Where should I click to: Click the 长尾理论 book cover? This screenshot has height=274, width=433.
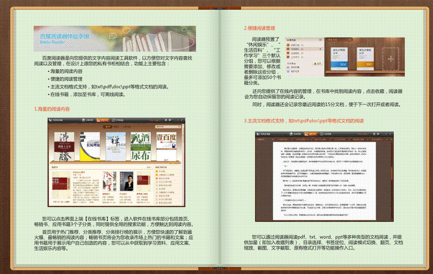coord(90,146)
